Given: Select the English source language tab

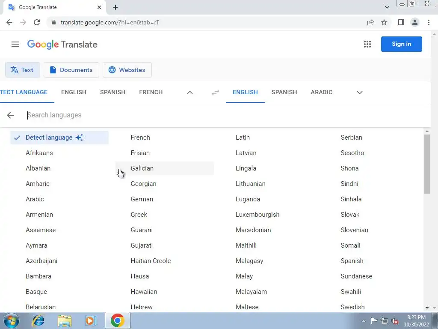Looking at the screenshot, I should pos(74,93).
